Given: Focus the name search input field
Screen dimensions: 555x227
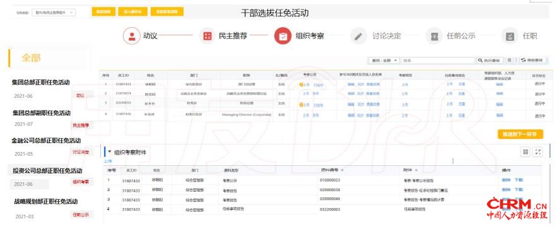Looking at the screenshot, I should (x=438, y=61).
